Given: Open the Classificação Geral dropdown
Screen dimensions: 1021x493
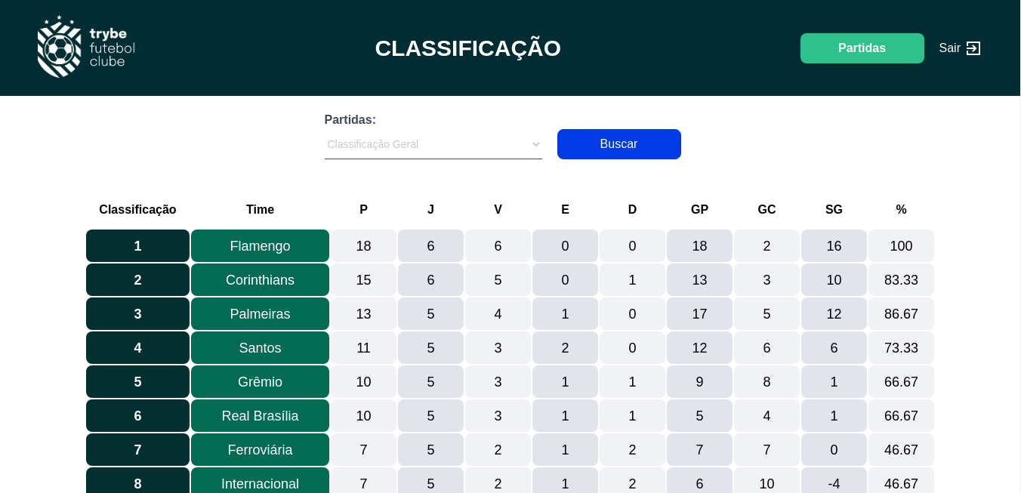Looking at the screenshot, I should click(x=433, y=144).
